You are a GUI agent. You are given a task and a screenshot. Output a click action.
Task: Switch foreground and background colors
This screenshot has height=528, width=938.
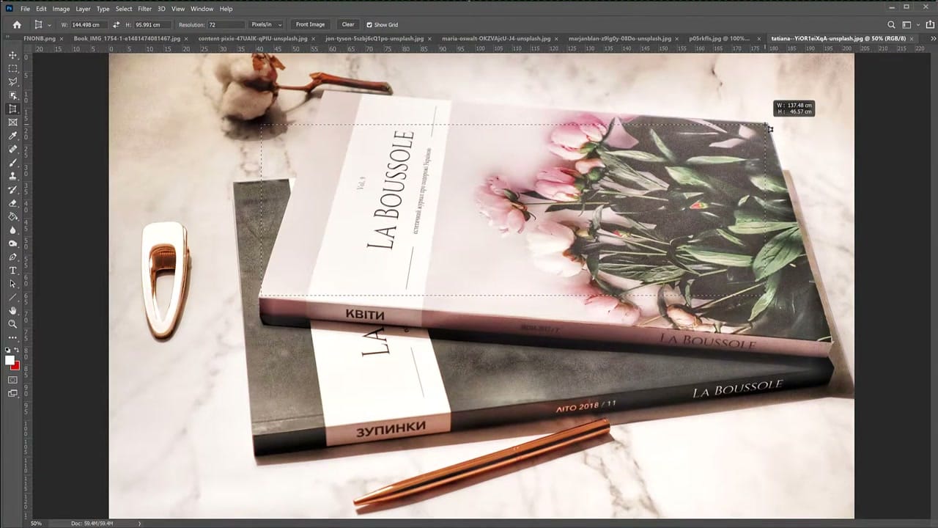(x=17, y=351)
